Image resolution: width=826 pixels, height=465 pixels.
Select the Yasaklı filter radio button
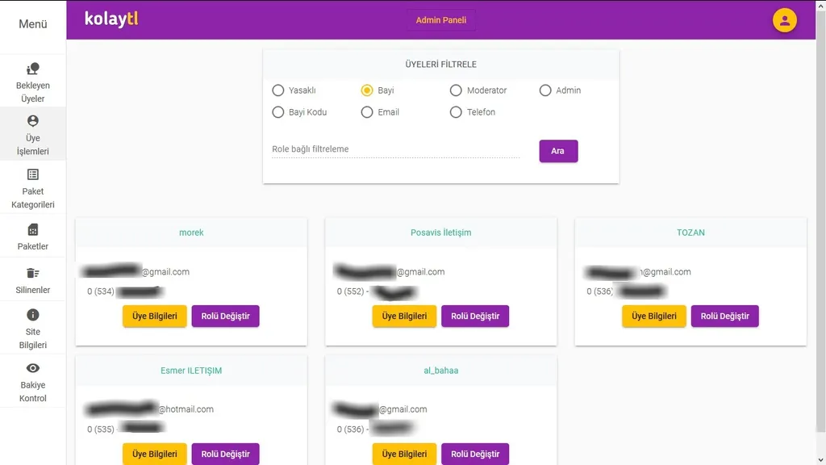278,90
